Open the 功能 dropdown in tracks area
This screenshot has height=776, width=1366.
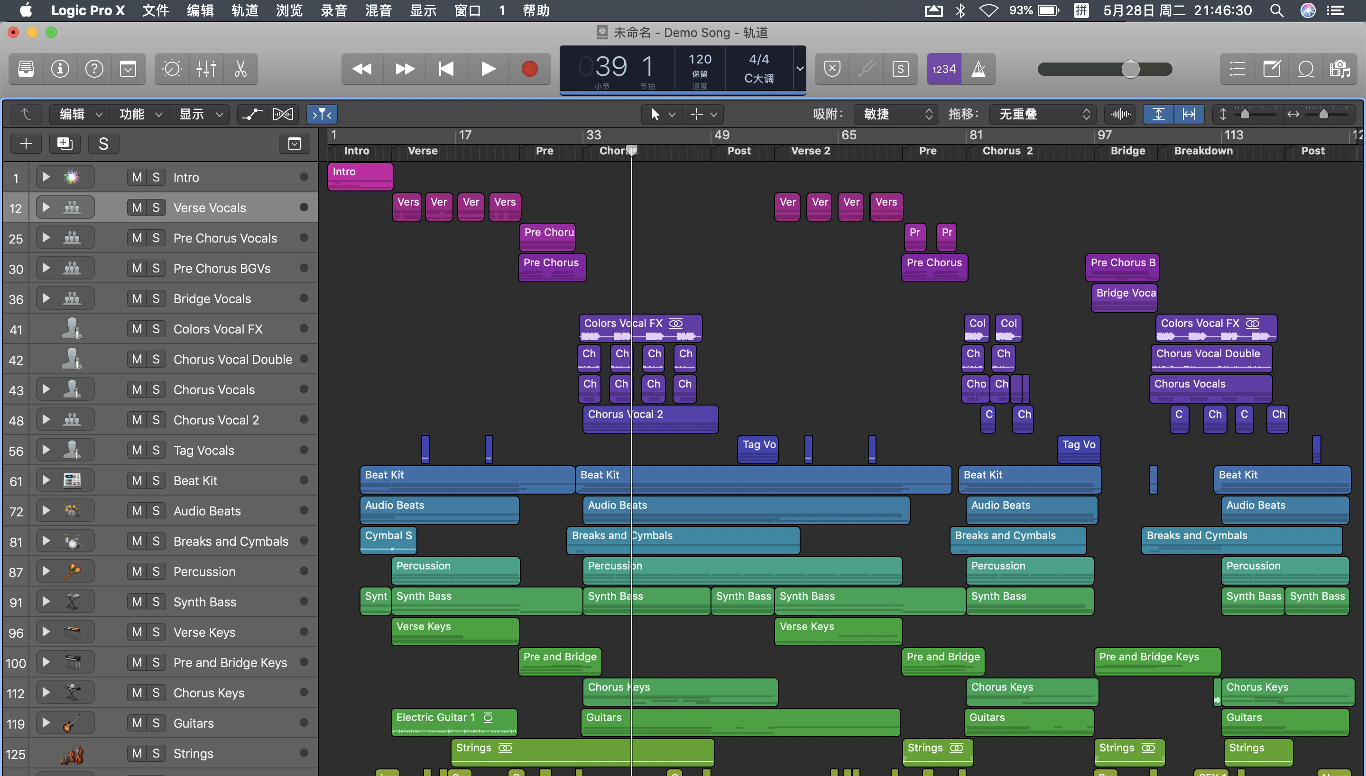tap(139, 114)
